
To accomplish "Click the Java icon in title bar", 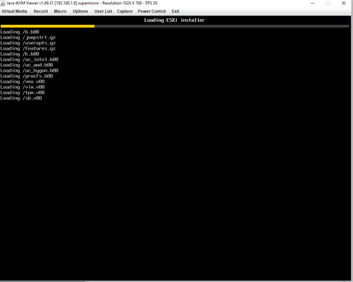I will click(2, 3).
